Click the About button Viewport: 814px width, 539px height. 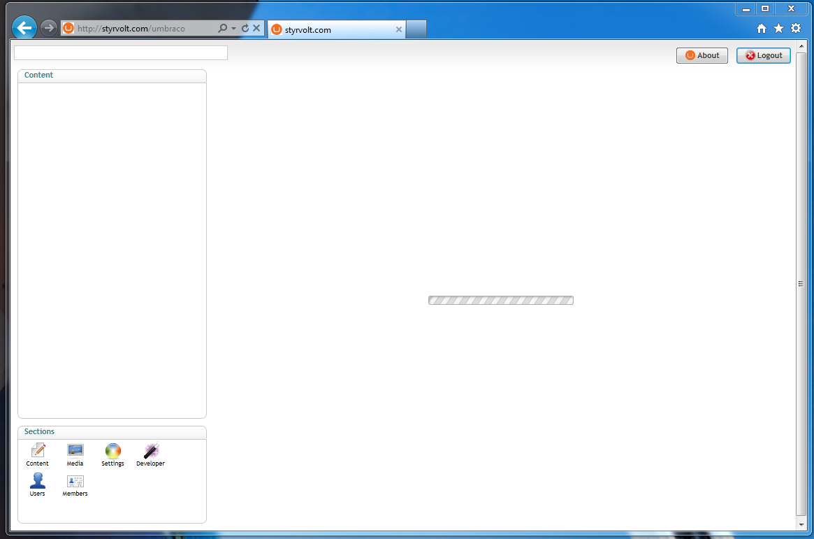point(702,55)
